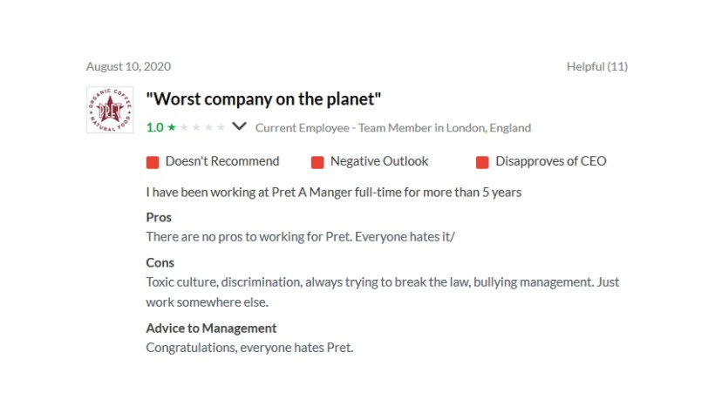Click the "Toxic culture, discrimination" cons text
This screenshot has height=420, width=715.
coord(382,282)
